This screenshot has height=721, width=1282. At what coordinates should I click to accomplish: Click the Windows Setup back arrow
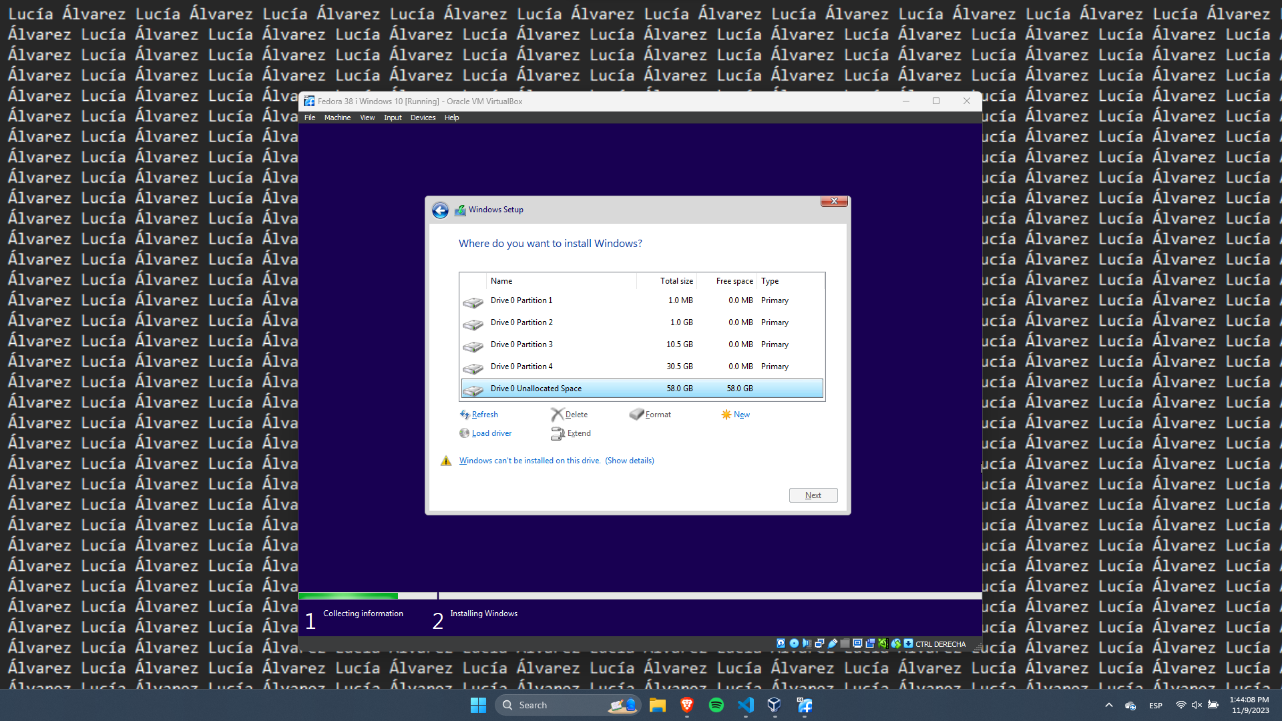pos(440,211)
